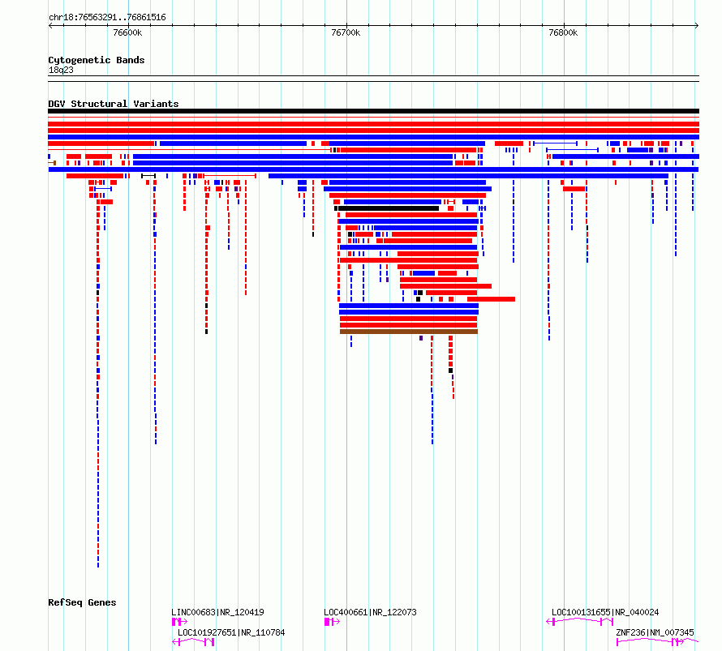
Task: Select the RefSeq Genes track title
Action: pos(82,602)
